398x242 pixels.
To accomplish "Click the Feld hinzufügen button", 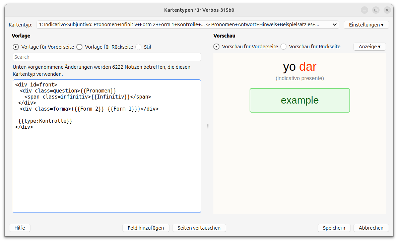I will [x=146, y=228].
